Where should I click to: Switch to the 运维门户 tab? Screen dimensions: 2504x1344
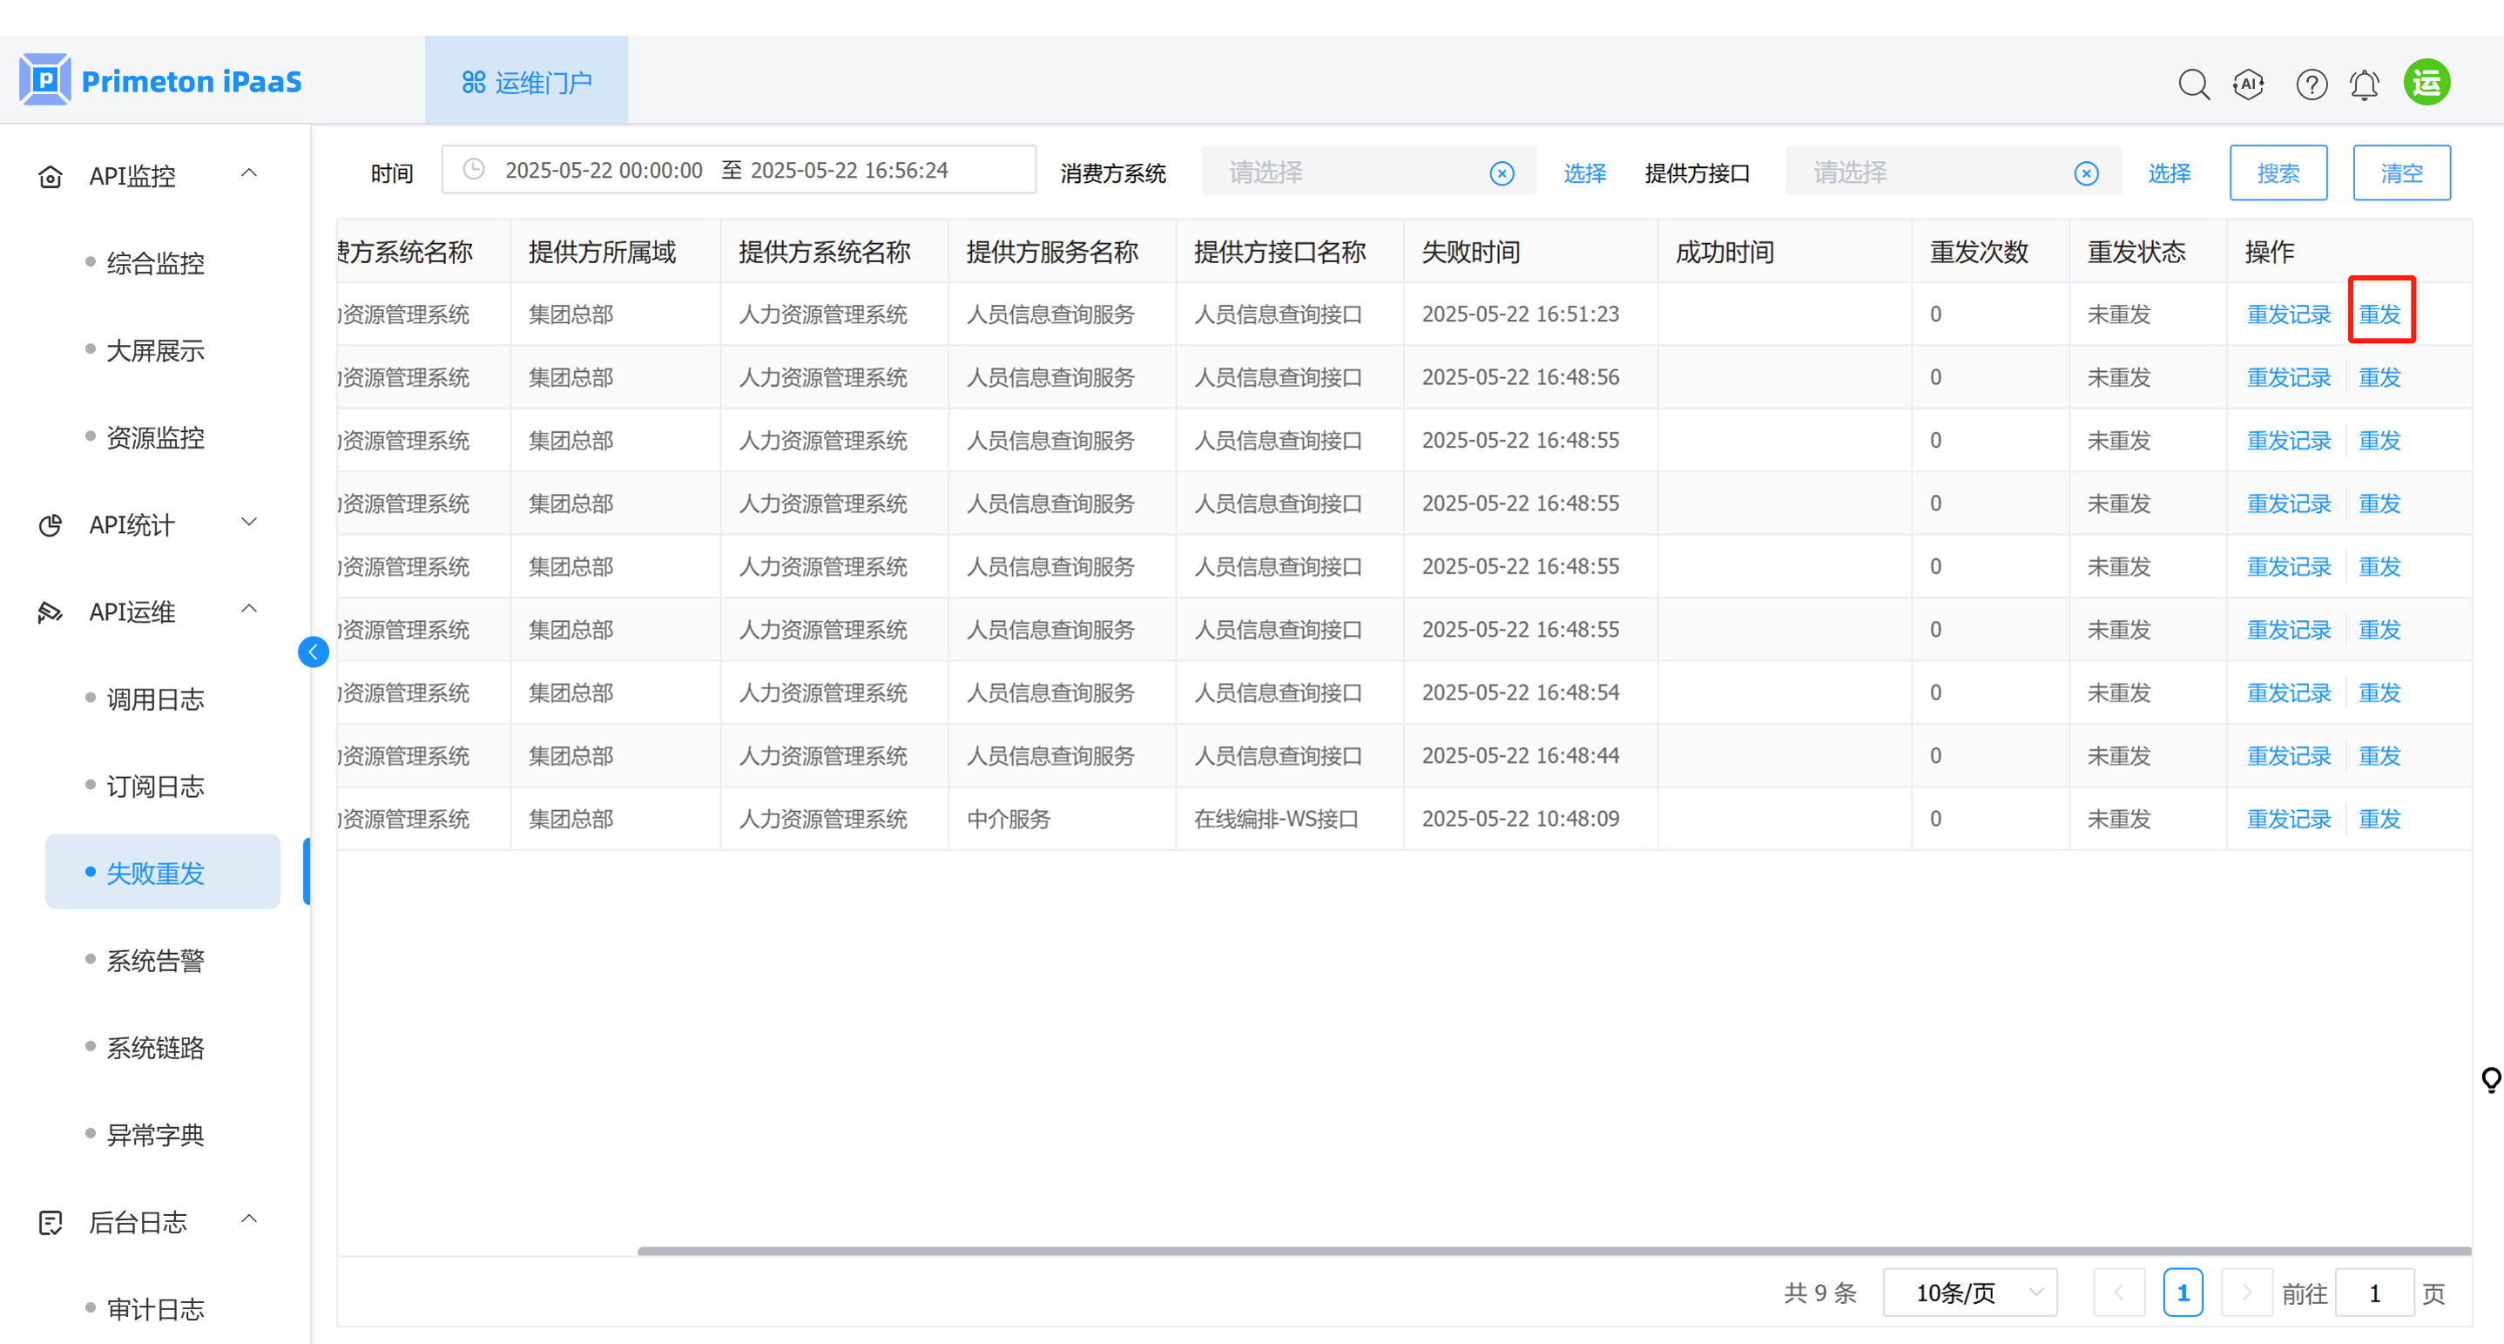[x=526, y=83]
